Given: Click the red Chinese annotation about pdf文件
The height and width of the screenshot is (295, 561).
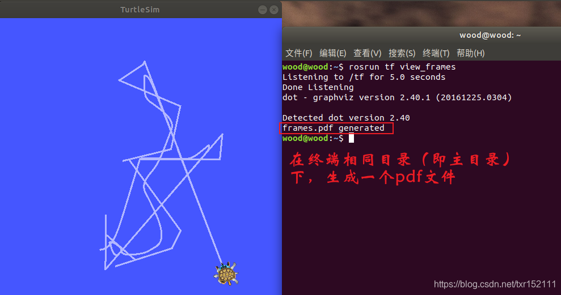Looking at the screenshot, I should coord(400,168).
